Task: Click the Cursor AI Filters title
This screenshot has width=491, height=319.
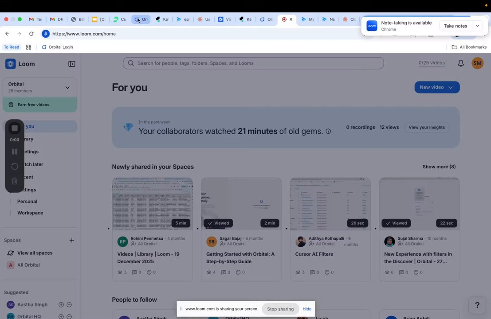Action: pos(314,254)
